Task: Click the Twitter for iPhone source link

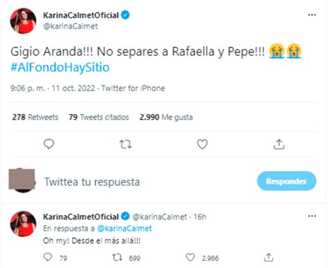Action: (133, 88)
